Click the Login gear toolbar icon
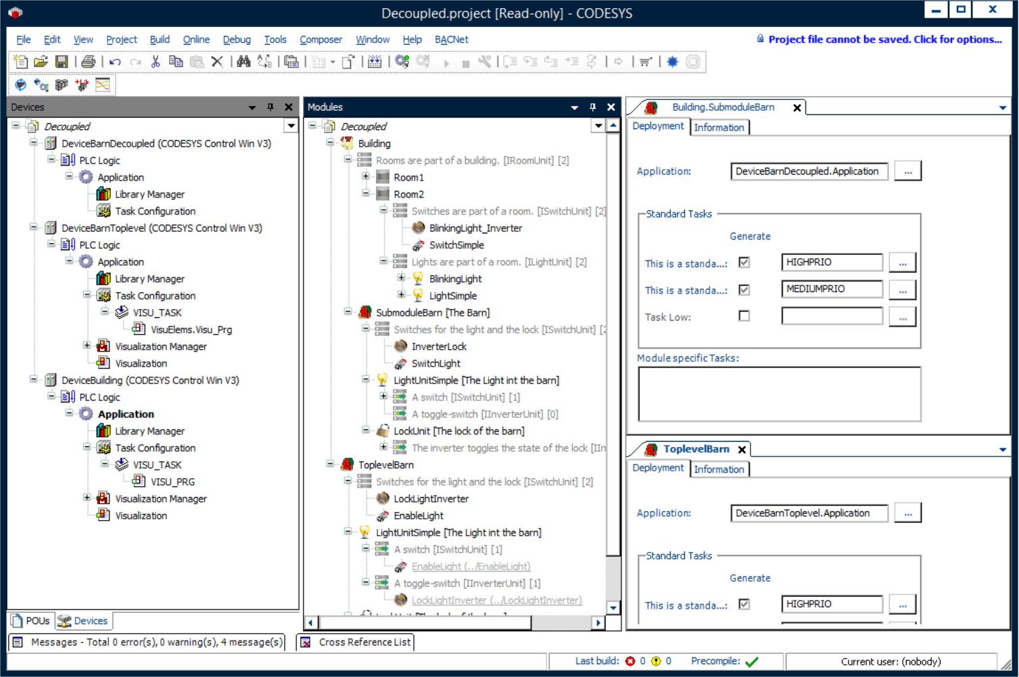Viewport: 1019px width, 677px height. point(402,62)
